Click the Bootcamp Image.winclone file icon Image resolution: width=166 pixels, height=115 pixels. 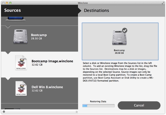coord(21,63)
